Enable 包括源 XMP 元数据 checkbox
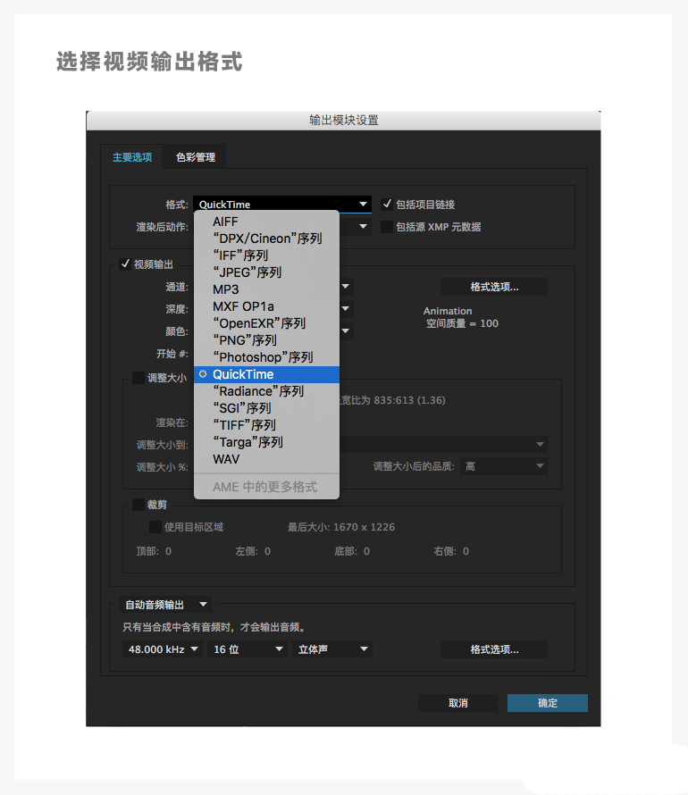Viewport: 688px width, 795px height. 387,227
